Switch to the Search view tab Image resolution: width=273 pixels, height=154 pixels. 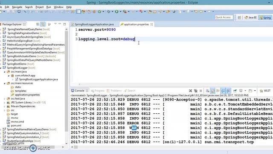(x=130, y=91)
